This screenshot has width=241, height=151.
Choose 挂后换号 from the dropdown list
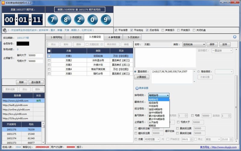click(x=153, y=103)
